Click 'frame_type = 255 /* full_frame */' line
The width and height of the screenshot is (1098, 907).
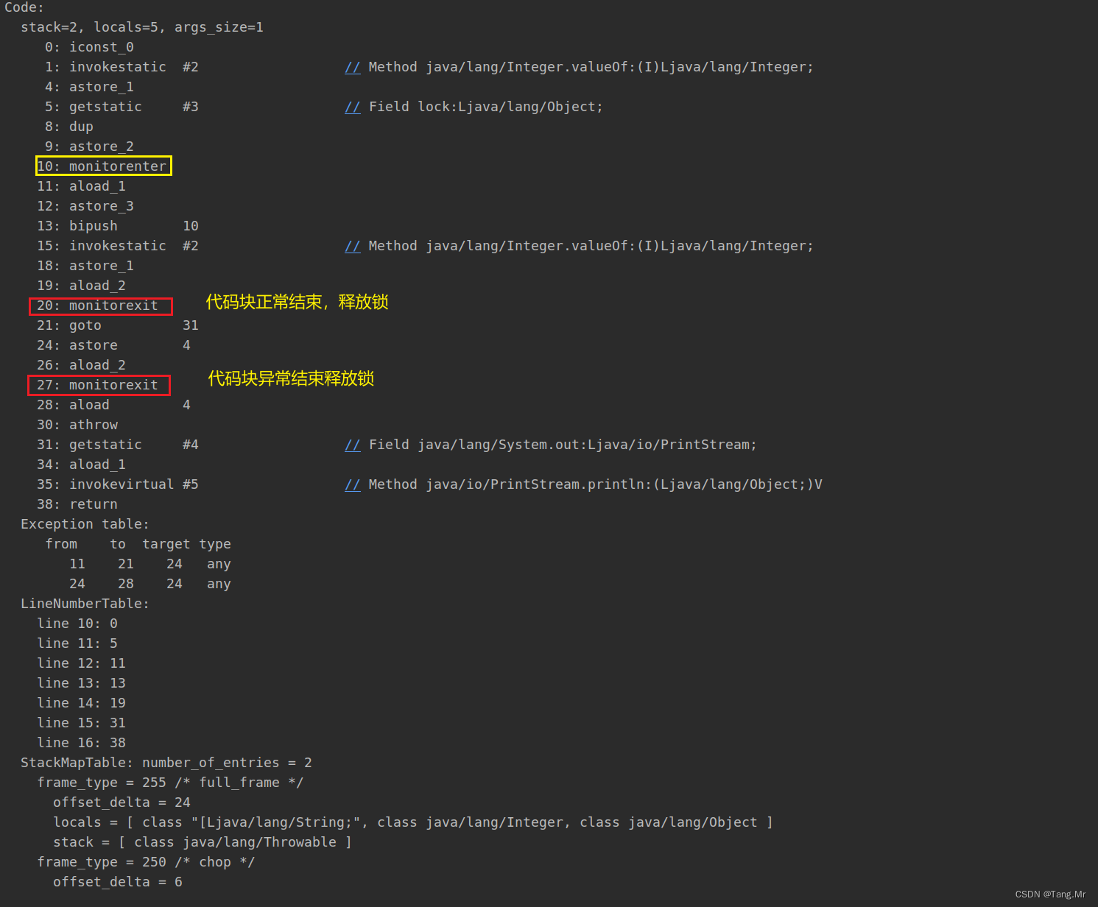click(x=170, y=783)
